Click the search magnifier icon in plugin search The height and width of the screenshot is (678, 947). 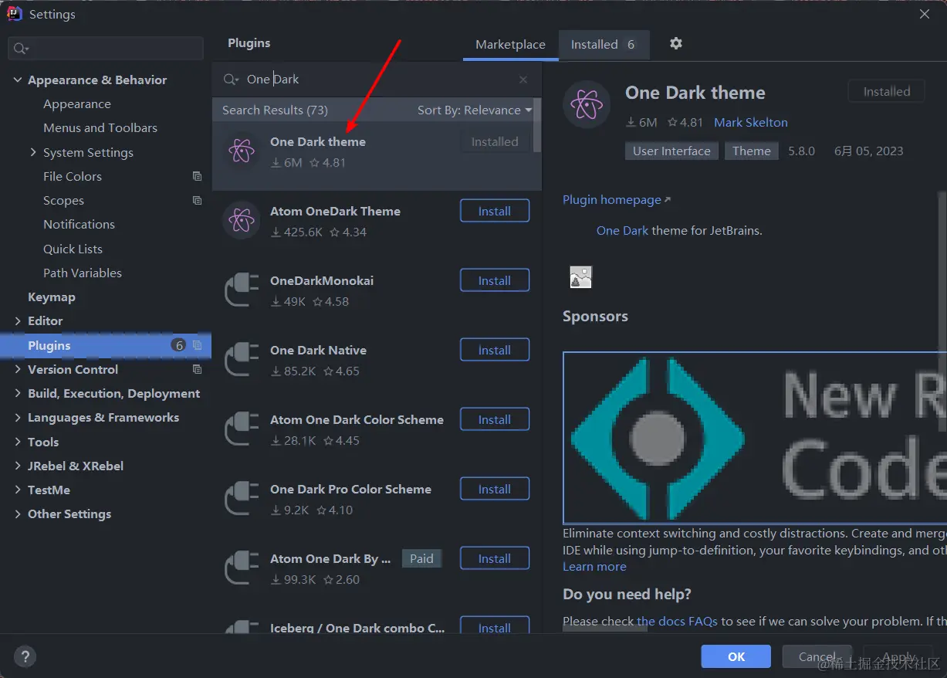click(231, 80)
